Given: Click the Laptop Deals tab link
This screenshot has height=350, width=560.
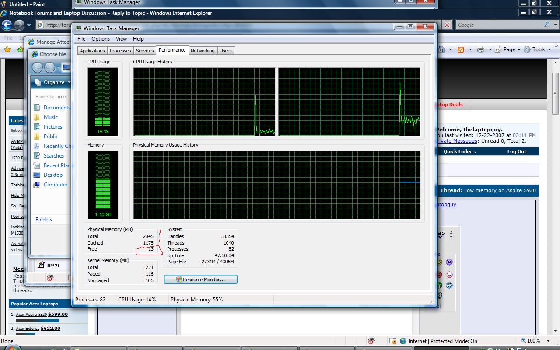Looking at the screenshot, I should point(449,105).
